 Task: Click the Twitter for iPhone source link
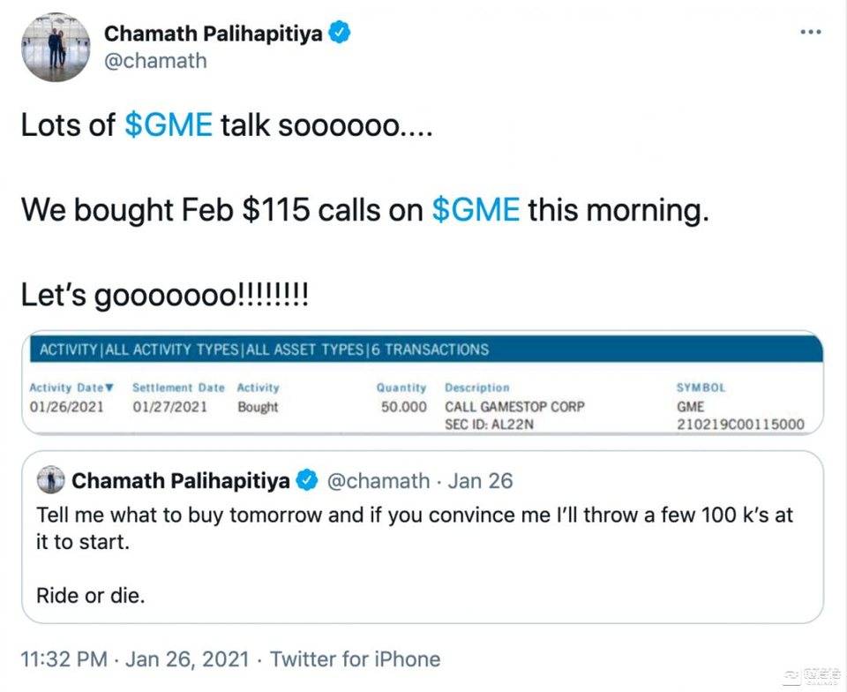pos(355,659)
